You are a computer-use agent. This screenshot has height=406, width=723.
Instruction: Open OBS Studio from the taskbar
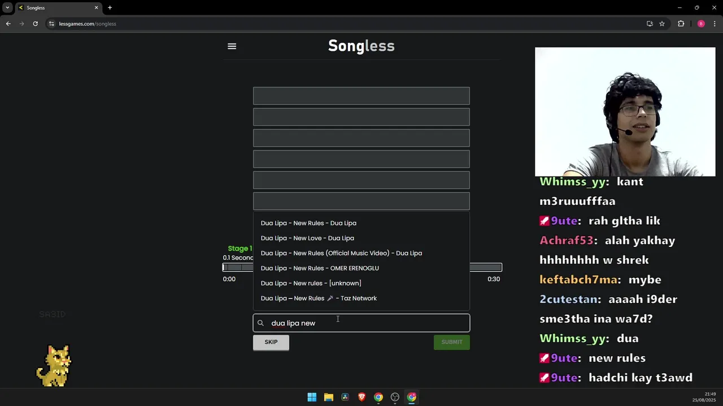click(395, 397)
